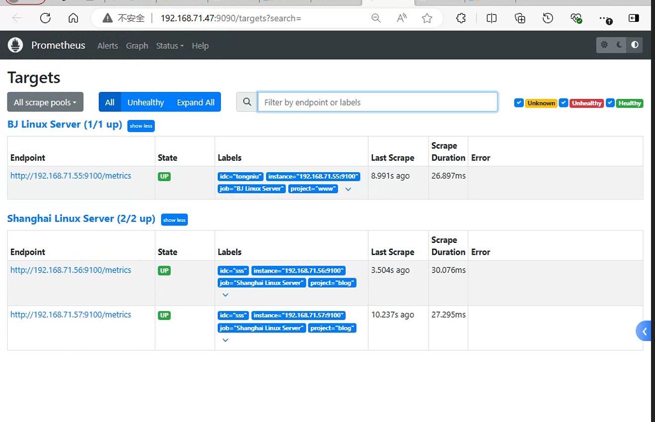Select the All targets filter button
The height and width of the screenshot is (422, 655).
(110, 102)
